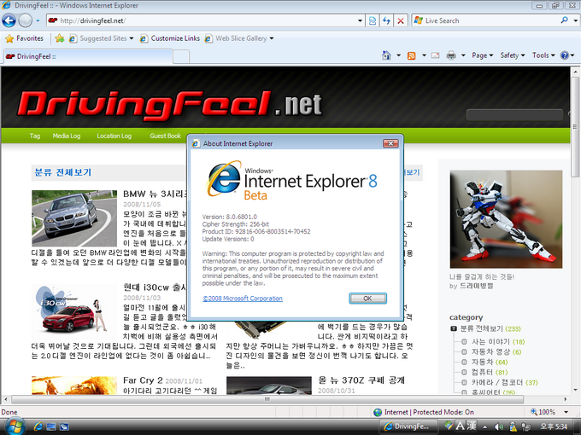This screenshot has width=581, height=435.
Task: Launch Internet Explorer from quick launch
Action: click(38, 426)
